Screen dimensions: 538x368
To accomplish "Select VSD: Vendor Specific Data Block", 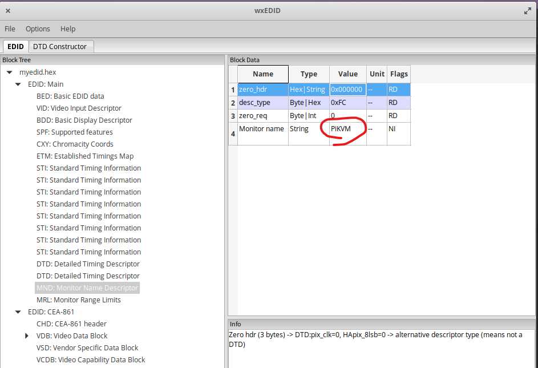I will 87,348.
